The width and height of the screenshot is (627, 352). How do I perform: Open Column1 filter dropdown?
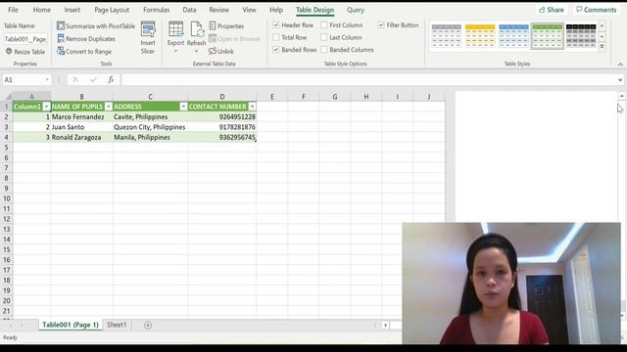(46, 107)
